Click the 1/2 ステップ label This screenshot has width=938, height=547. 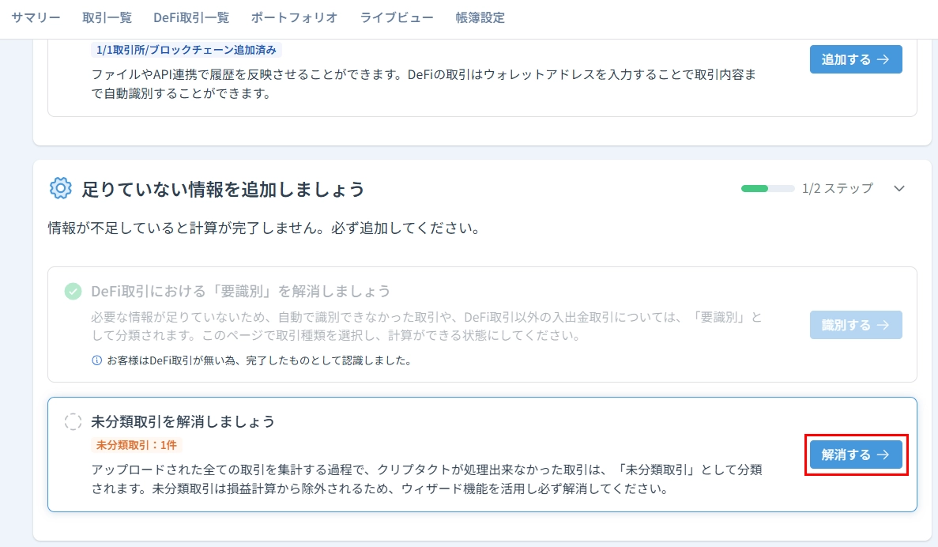point(838,188)
